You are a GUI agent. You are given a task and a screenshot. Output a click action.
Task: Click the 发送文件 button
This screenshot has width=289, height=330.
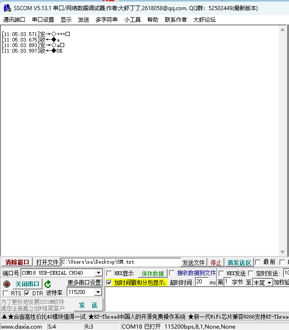(x=193, y=263)
